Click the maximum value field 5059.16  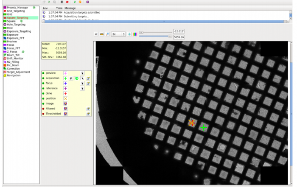[179, 37]
